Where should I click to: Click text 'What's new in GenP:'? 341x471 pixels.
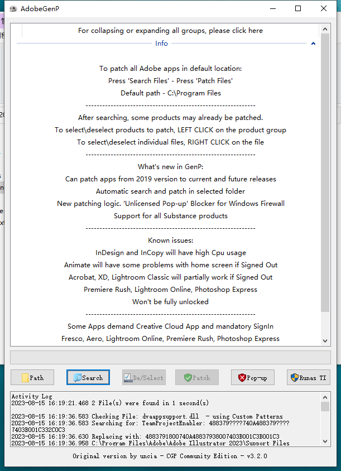click(170, 167)
